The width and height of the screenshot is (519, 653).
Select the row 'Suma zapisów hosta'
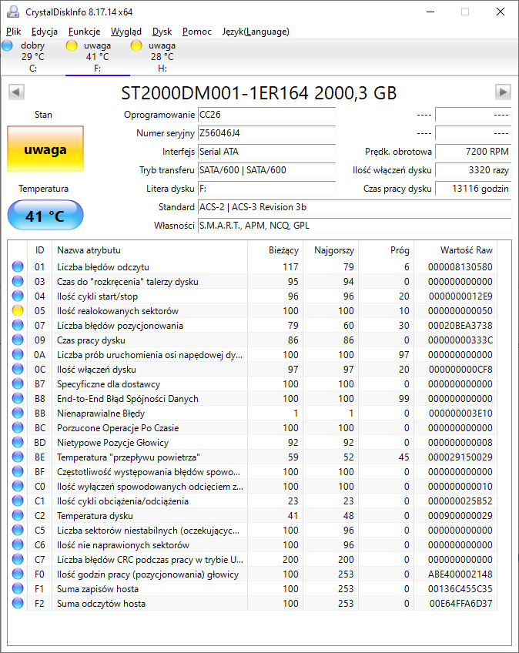tap(253, 589)
